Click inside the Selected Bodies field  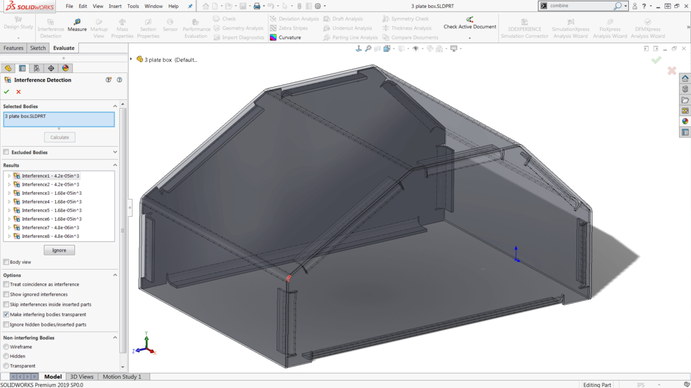[59, 119]
